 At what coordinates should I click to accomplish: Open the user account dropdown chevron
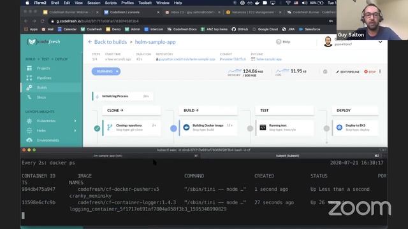tap(380, 42)
